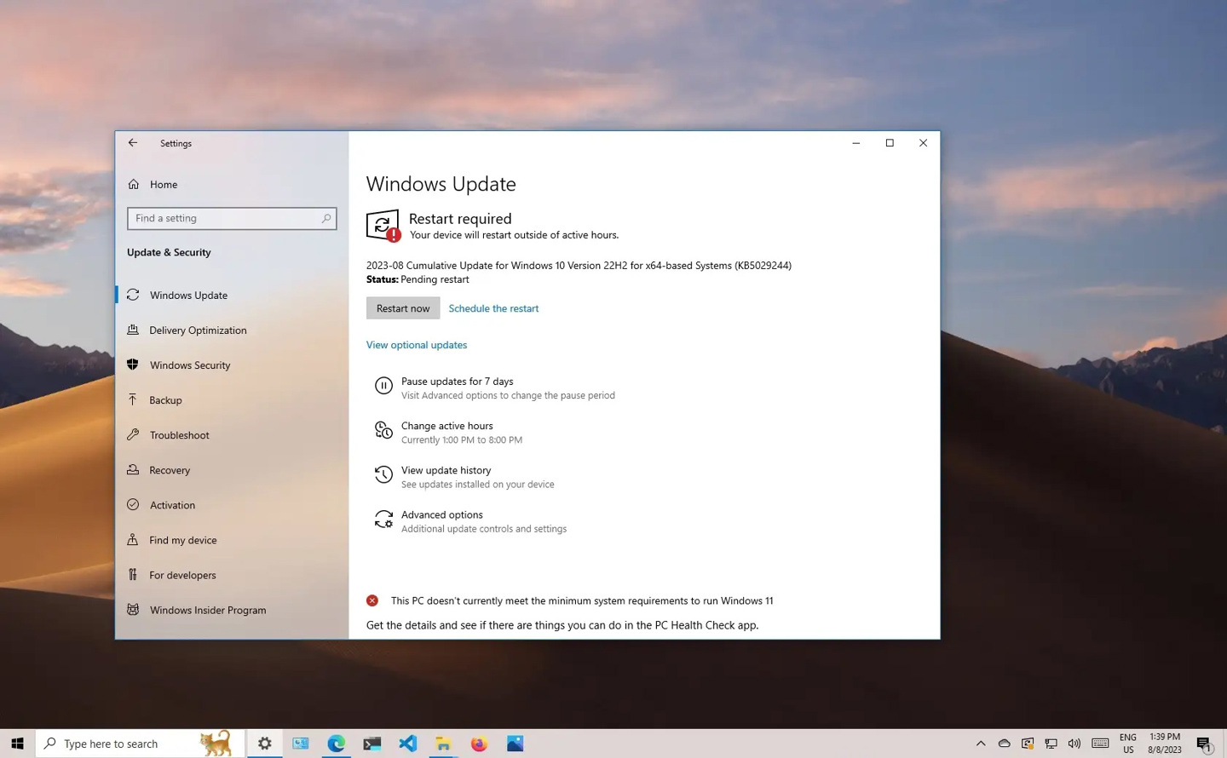Open File Explorer from taskbar
Screen dimensions: 1227x758
[x=444, y=744]
